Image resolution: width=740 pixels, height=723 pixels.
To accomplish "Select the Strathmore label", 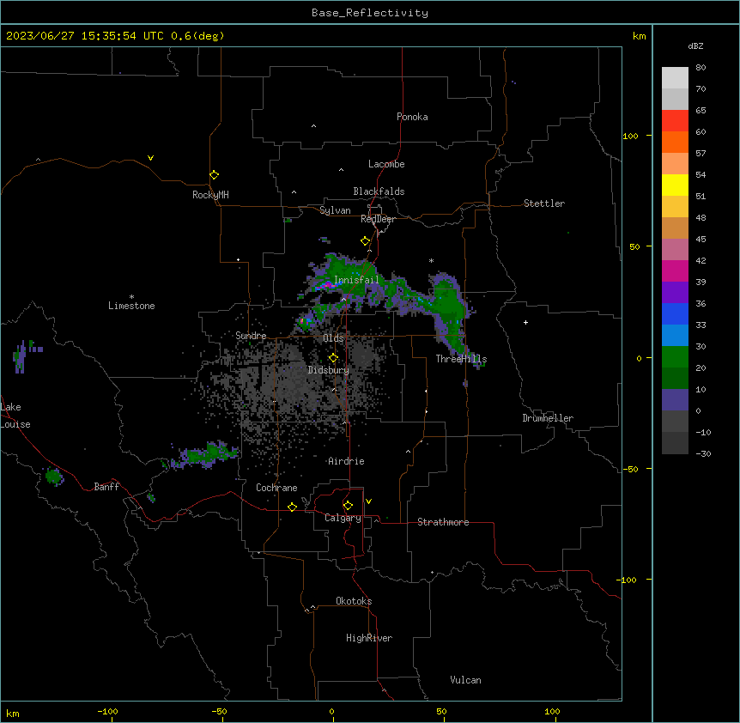I will coord(443,522).
